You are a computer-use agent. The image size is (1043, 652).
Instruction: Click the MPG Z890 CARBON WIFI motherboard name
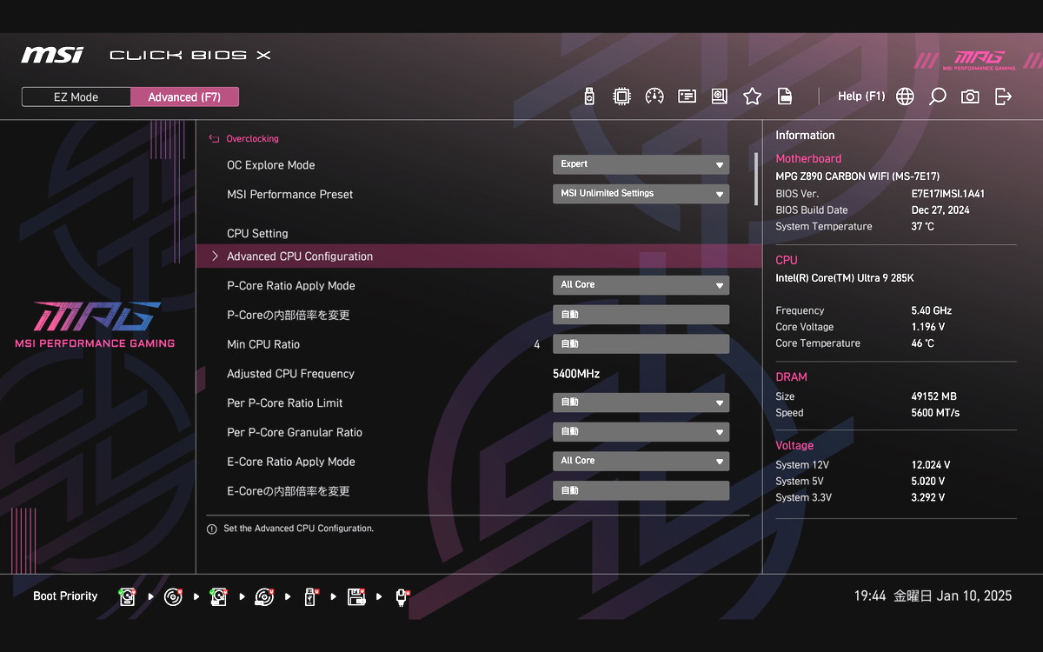click(x=858, y=176)
